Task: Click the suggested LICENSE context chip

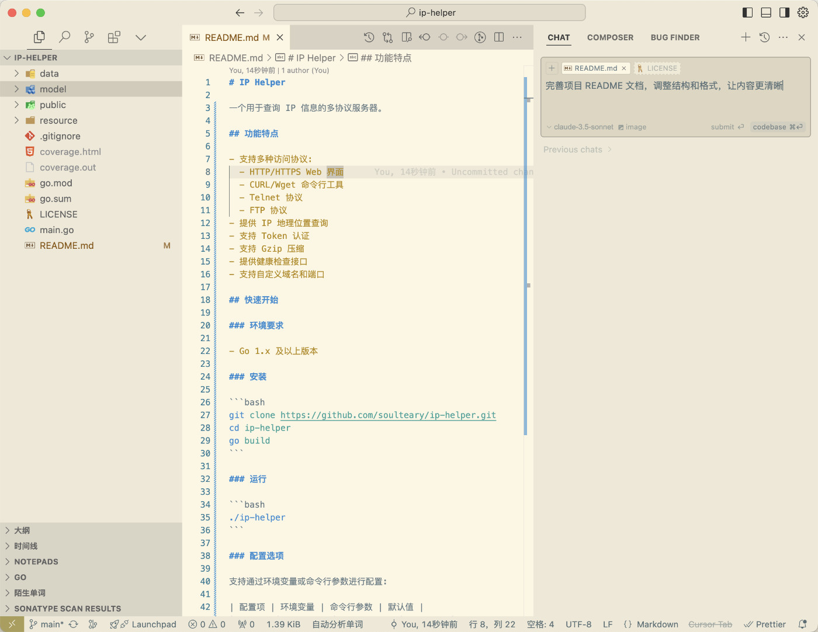Action: point(657,68)
